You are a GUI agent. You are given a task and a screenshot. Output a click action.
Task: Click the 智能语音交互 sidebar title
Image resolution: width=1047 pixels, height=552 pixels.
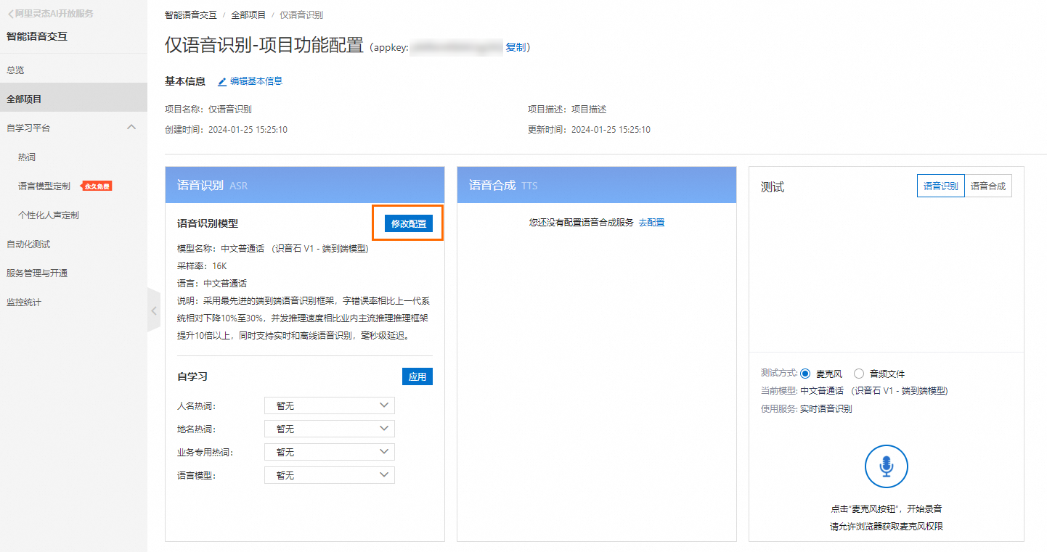tap(37, 36)
